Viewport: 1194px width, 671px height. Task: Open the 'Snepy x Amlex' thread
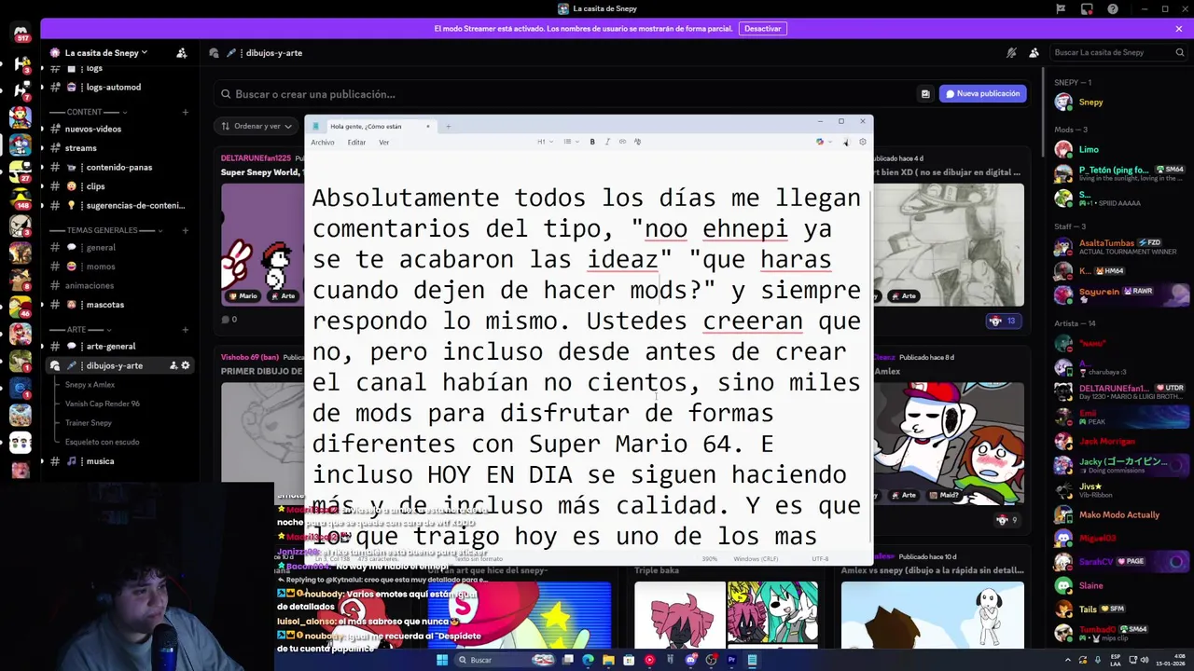pos(90,385)
